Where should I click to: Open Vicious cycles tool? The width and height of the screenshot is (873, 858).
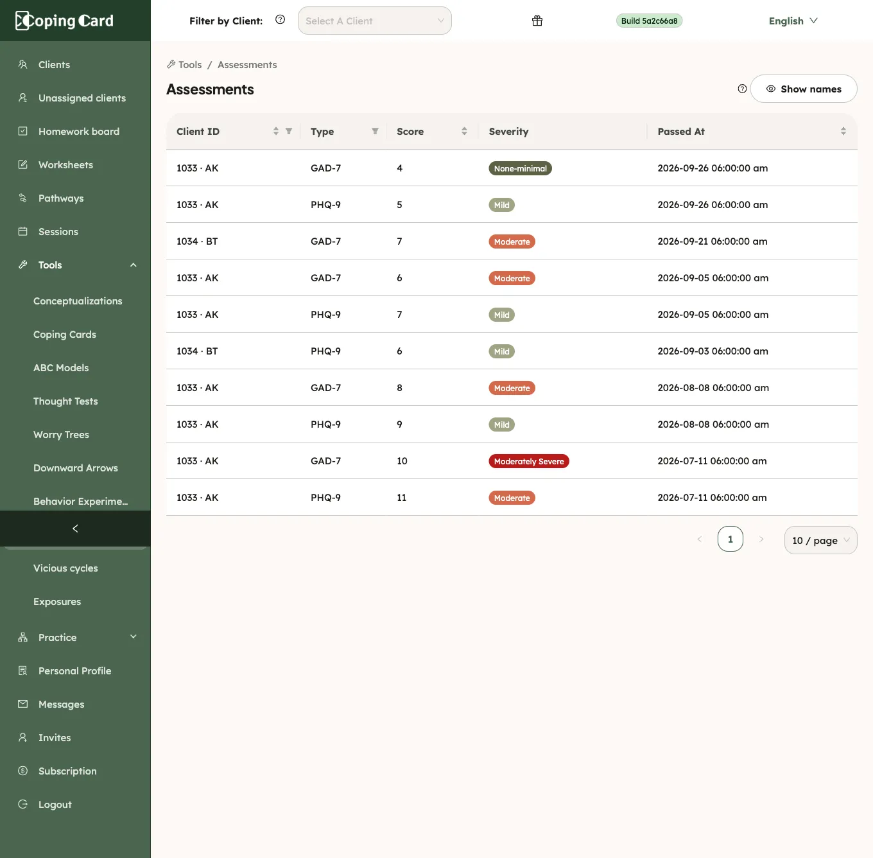pos(65,568)
